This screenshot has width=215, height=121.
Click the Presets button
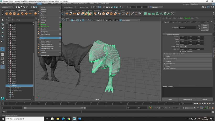pyautogui.click(x=205, y=28)
